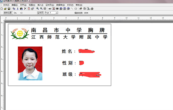Viewport: 173px width, 110px height.
Task: Open the 打印(P) menu
Action: click(x=70, y=5)
